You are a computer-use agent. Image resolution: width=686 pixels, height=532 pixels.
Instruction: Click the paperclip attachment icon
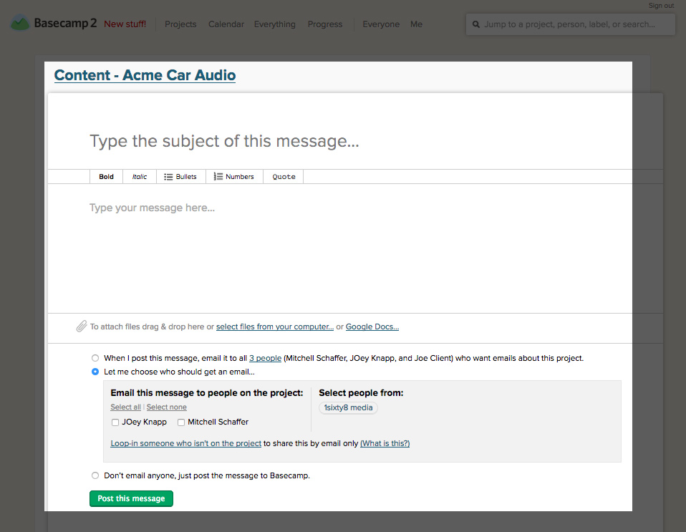click(82, 327)
